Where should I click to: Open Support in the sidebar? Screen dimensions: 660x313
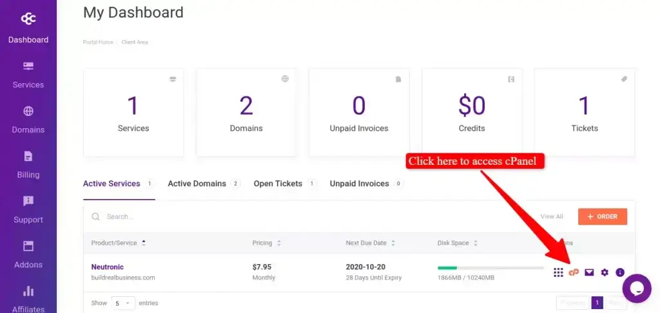(28, 211)
